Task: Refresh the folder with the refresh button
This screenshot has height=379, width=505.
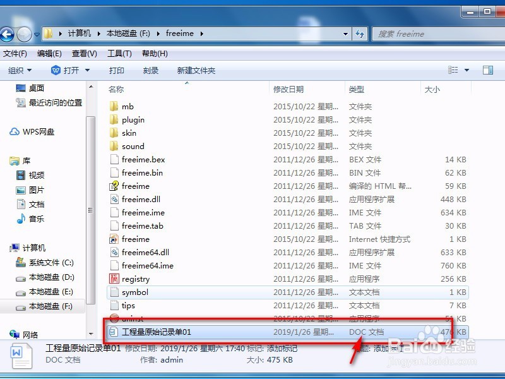Action: point(359,33)
